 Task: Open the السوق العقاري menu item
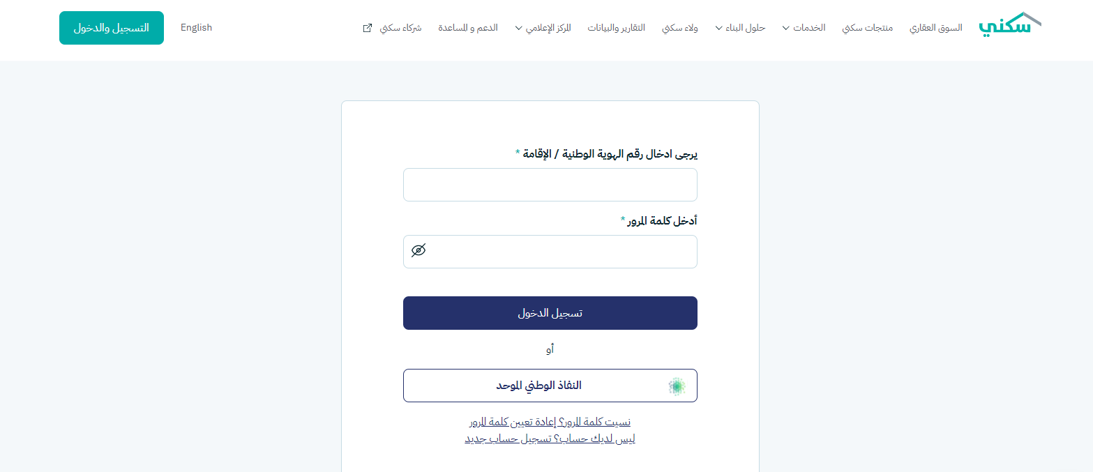click(936, 28)
